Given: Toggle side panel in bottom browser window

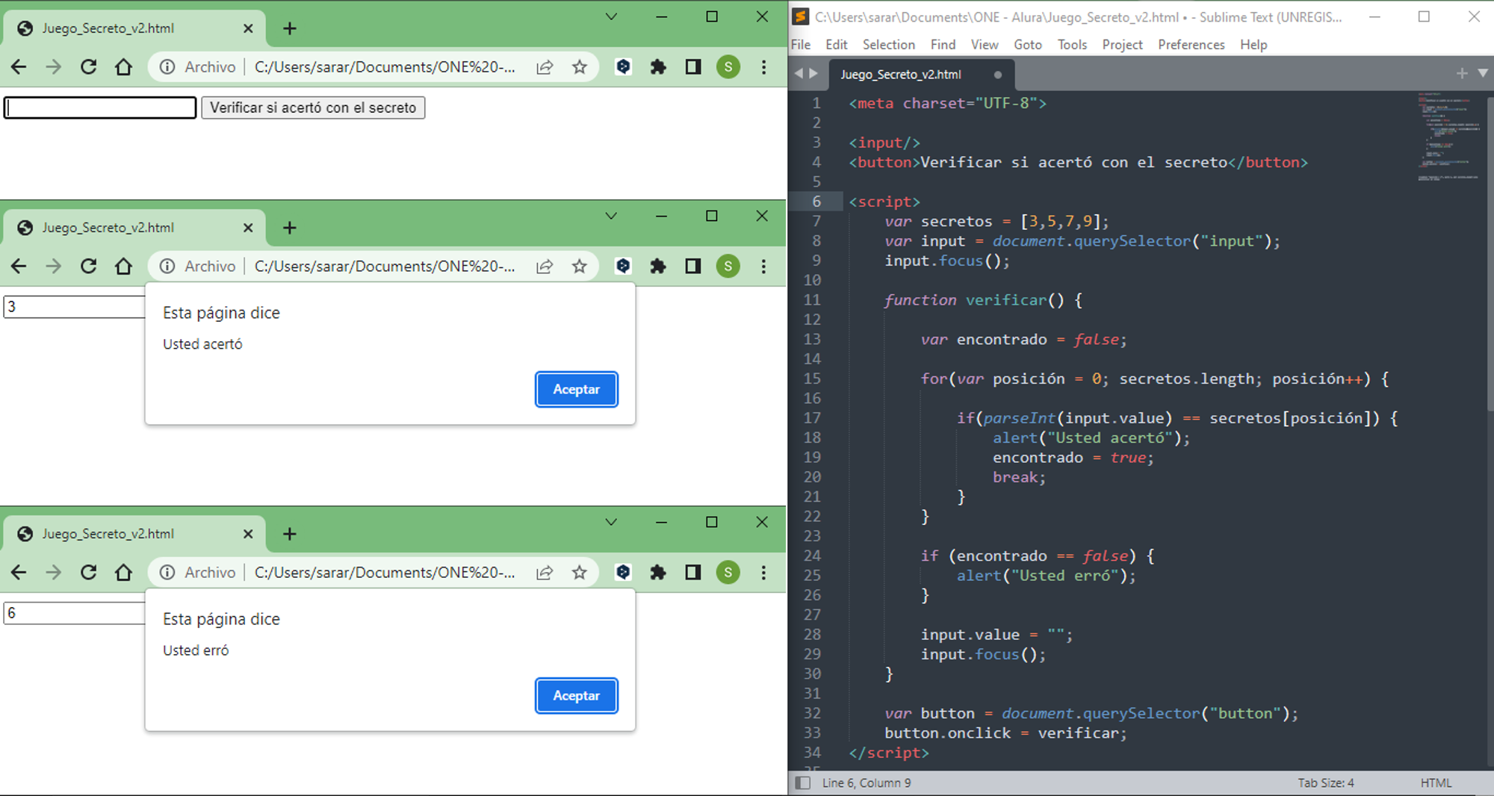Looking at the screenshot, I should point(693,573).
